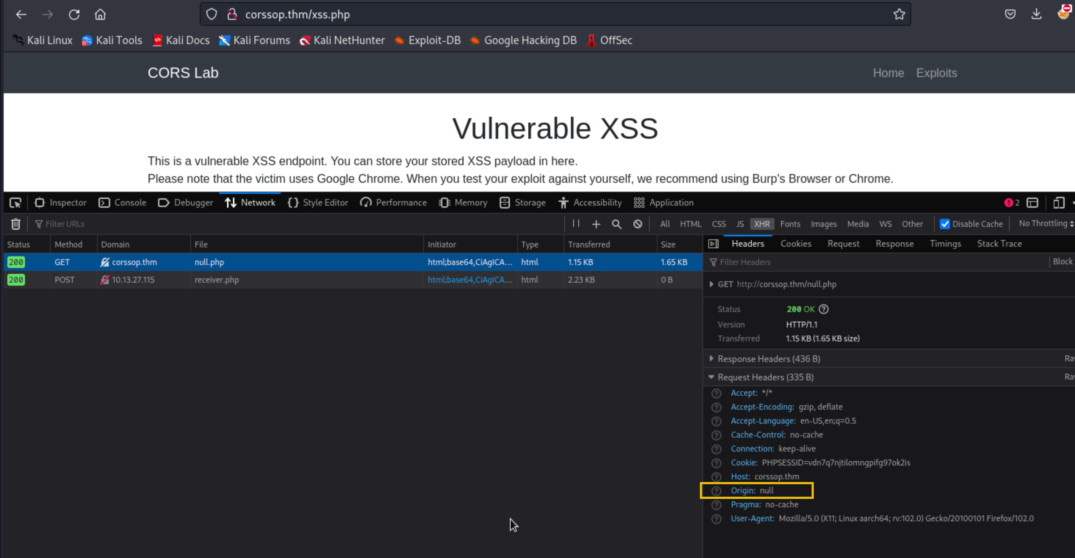Open the Response tab in details panel
Viewport: 1075px width, 558px height.
click(x=894, y=243)
